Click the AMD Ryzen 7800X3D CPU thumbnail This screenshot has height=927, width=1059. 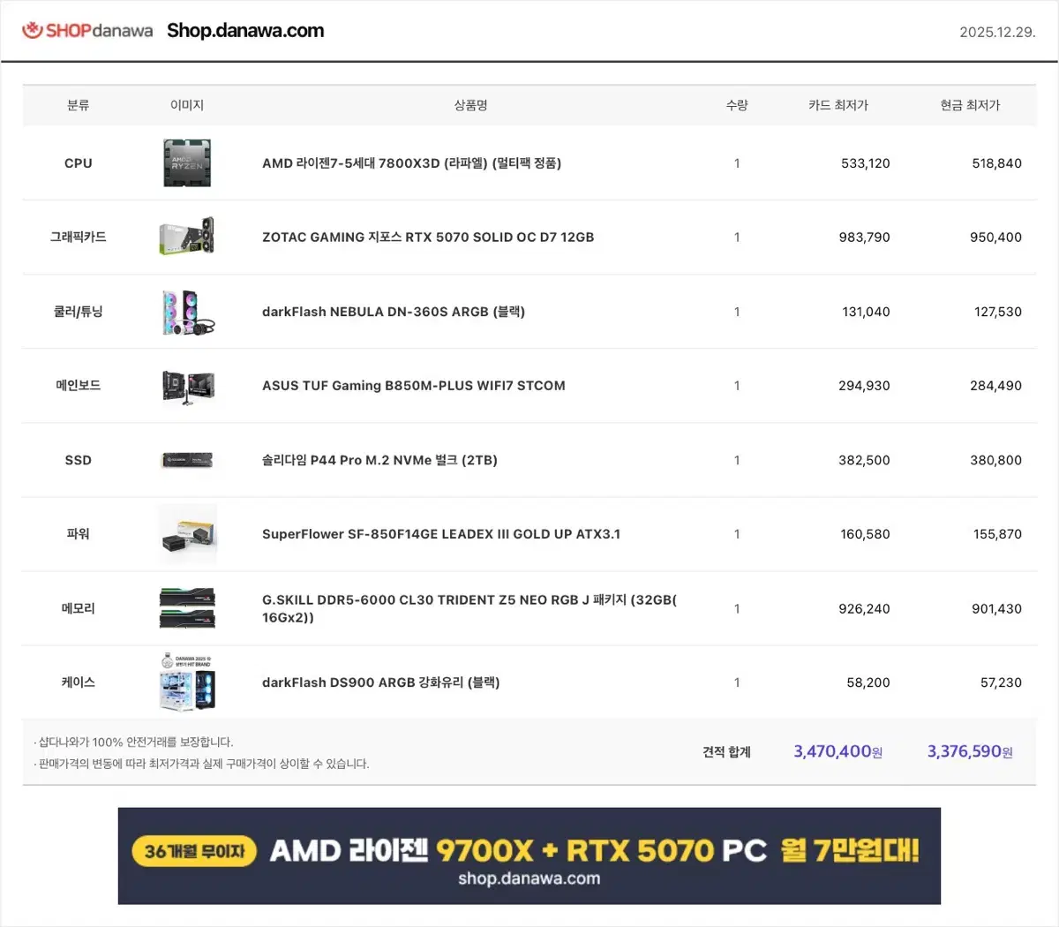point(186,162)
